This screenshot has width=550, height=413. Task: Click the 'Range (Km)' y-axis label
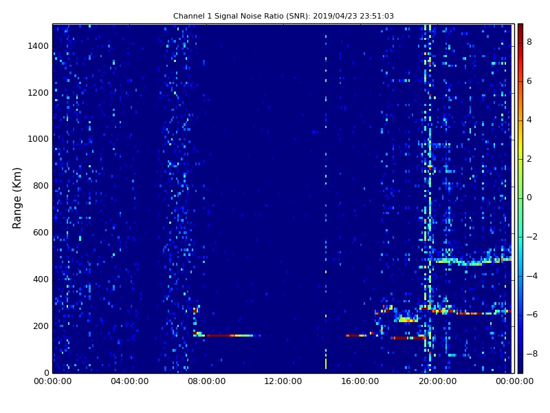pyautogui.click(x=16, y=198)
